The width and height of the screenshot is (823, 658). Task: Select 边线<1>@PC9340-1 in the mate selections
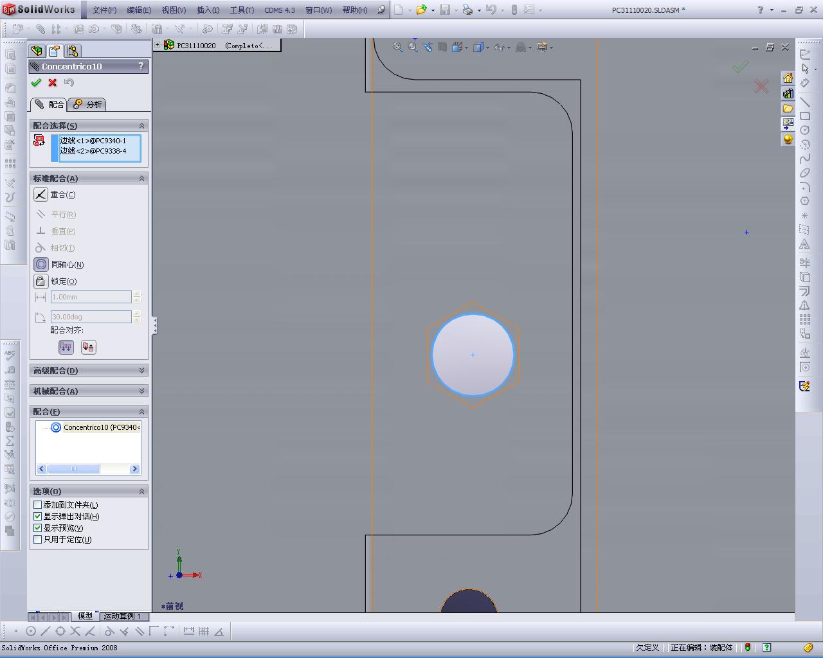point(93,141)
